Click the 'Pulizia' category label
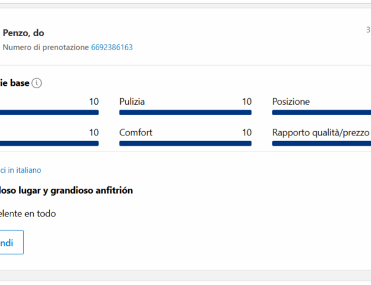This screenshot has width=371, height=285. click(x=132, y=102)
